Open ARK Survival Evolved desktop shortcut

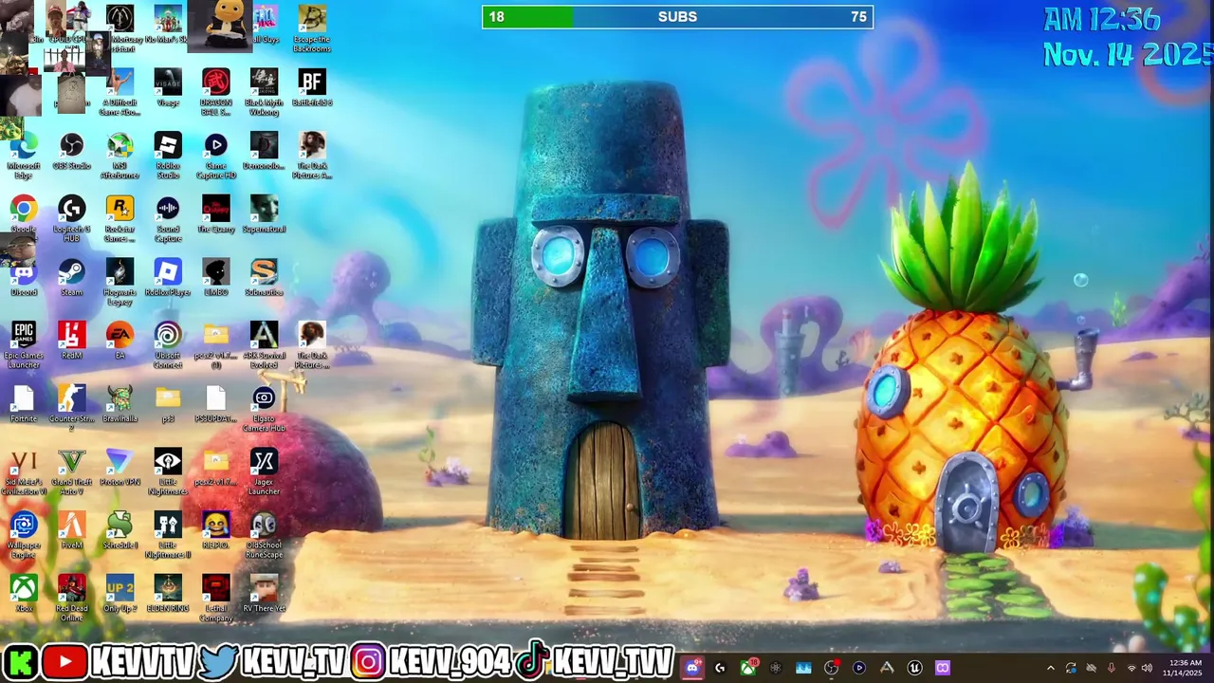(264, 345)
